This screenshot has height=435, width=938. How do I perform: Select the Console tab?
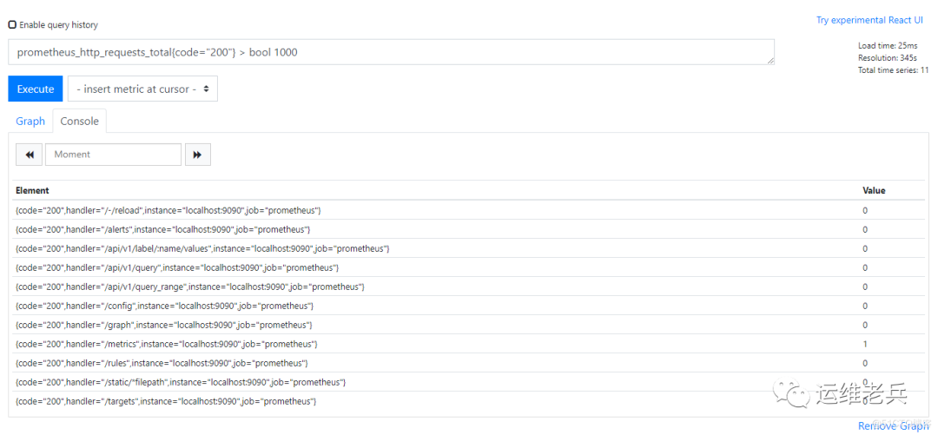point(80,121)
